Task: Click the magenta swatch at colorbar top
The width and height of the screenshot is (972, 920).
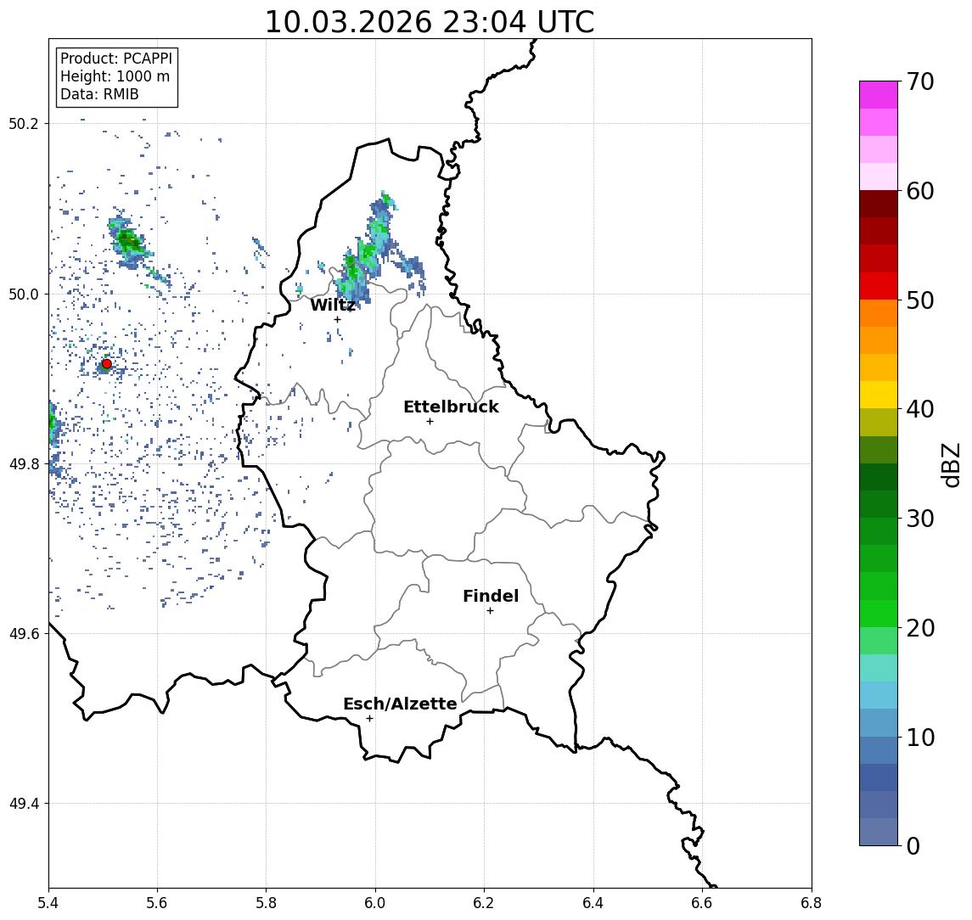Action: [x=879, y=95]
